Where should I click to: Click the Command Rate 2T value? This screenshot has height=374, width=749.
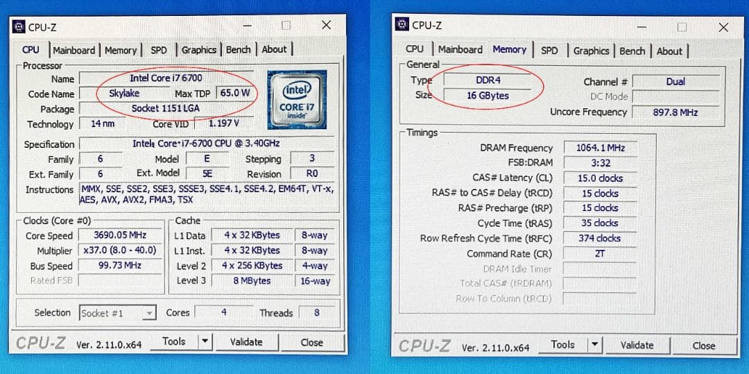[x=600, y=254]
